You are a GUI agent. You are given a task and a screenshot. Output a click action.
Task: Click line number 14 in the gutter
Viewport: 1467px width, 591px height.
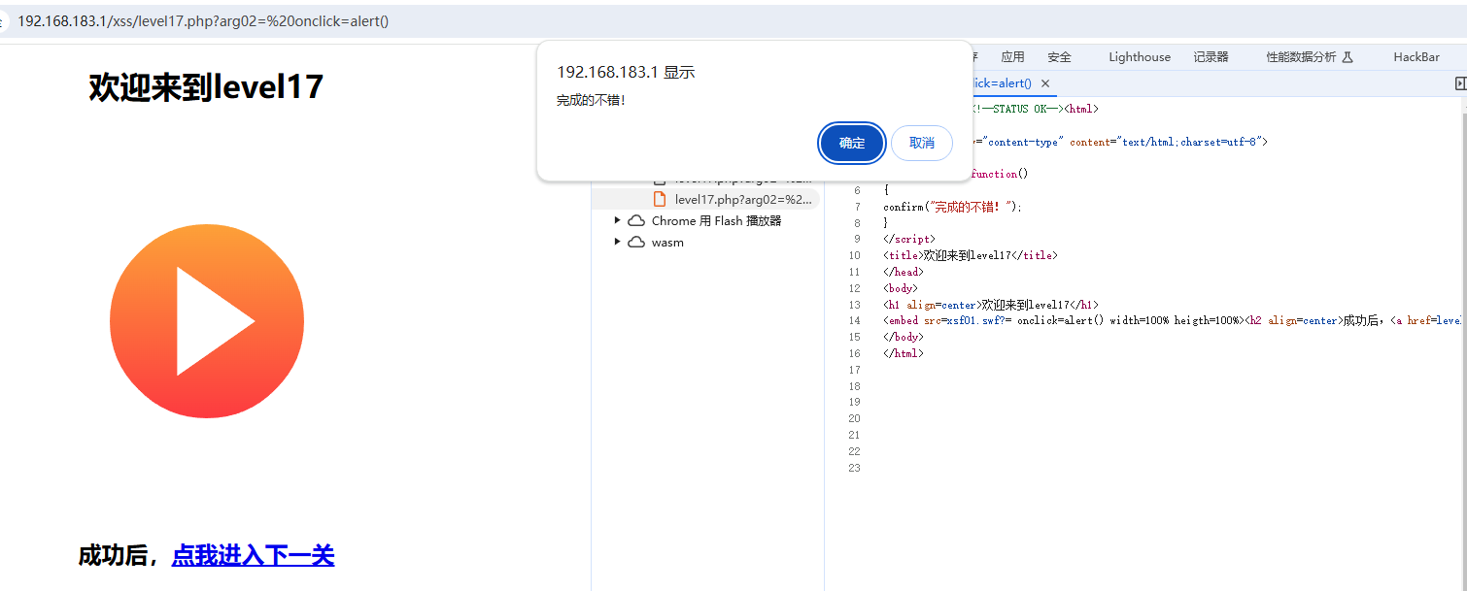tap(855, 320)
